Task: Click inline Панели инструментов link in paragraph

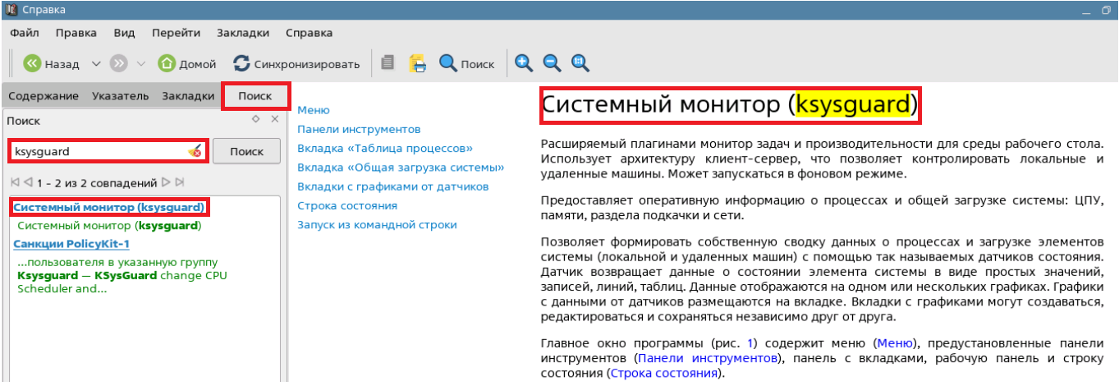Action: tap(707, 359)
